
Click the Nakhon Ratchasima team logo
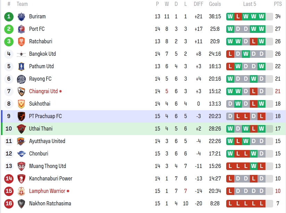(21, 204)
